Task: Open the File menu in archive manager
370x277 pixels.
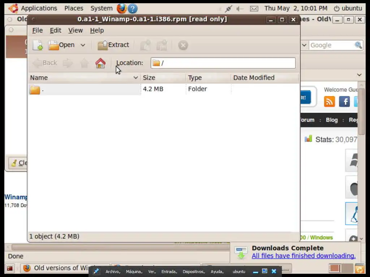Action: pyautogui.click(x=38, y=30)
